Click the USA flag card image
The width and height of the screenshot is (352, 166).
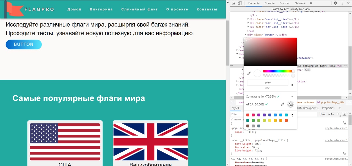65,142
